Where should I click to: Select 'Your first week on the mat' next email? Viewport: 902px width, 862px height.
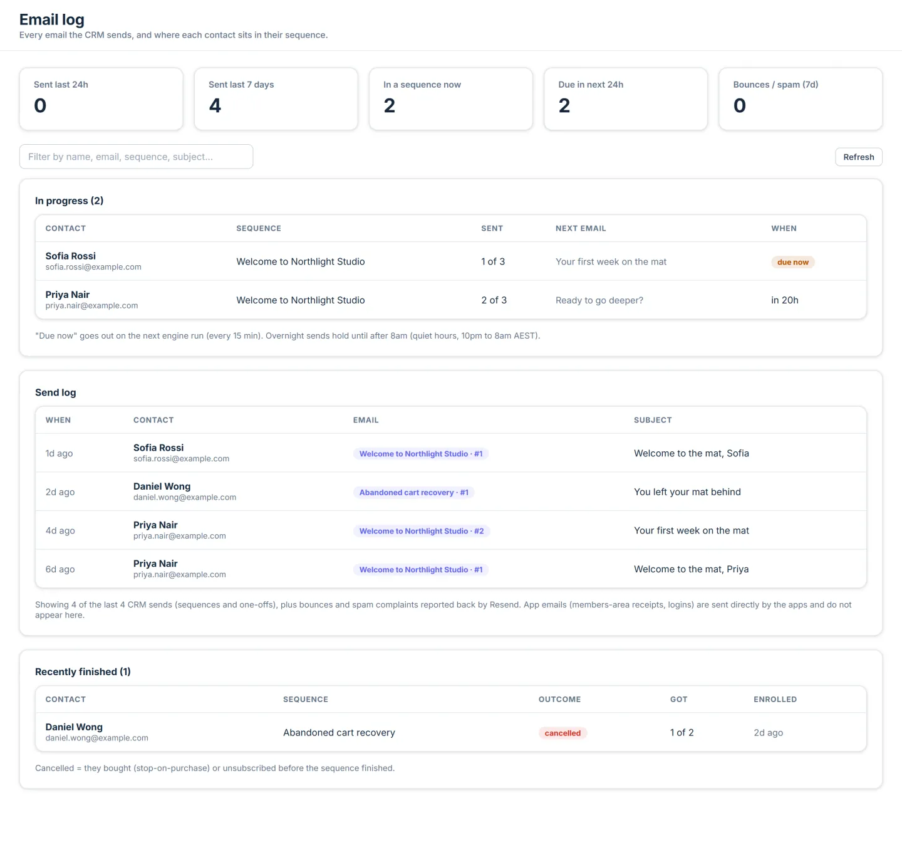pos(611,261)
